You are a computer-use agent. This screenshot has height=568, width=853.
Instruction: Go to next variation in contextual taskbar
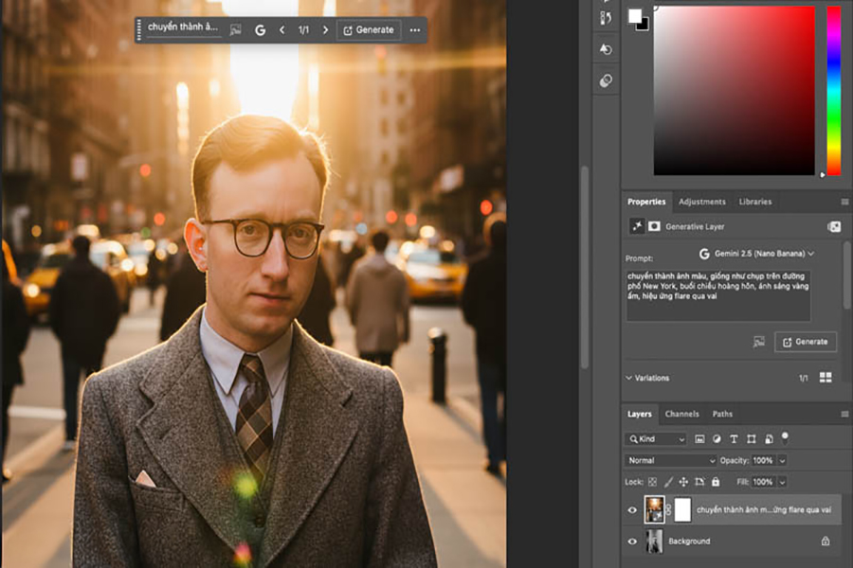[x=325, y=30]
